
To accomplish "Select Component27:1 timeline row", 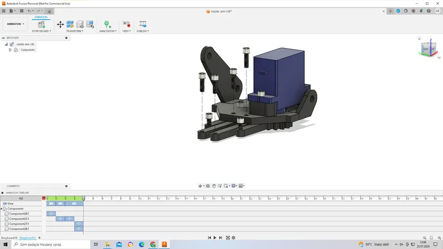I will [21, 224].
